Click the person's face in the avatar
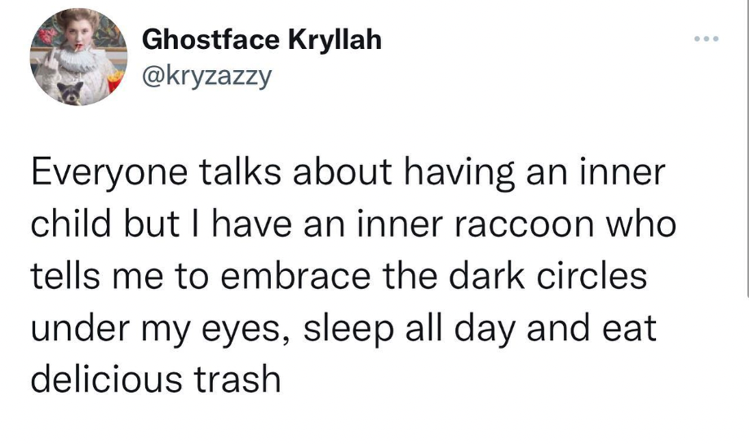The image size is (749, 444). [79, 34]
